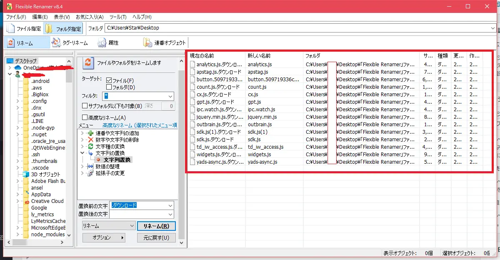
Task: Open the 連番オブジェクト toolbar icon
Action: pos(147,42)
